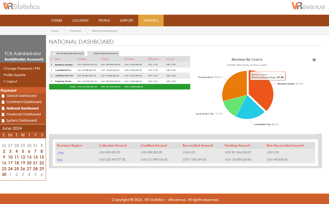Click the Reconciled Amount column header
The width and height of the screenshot is (329, 204).
tap(198, 146)
